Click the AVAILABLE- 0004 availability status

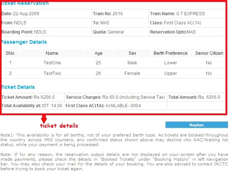pos(123,106)
